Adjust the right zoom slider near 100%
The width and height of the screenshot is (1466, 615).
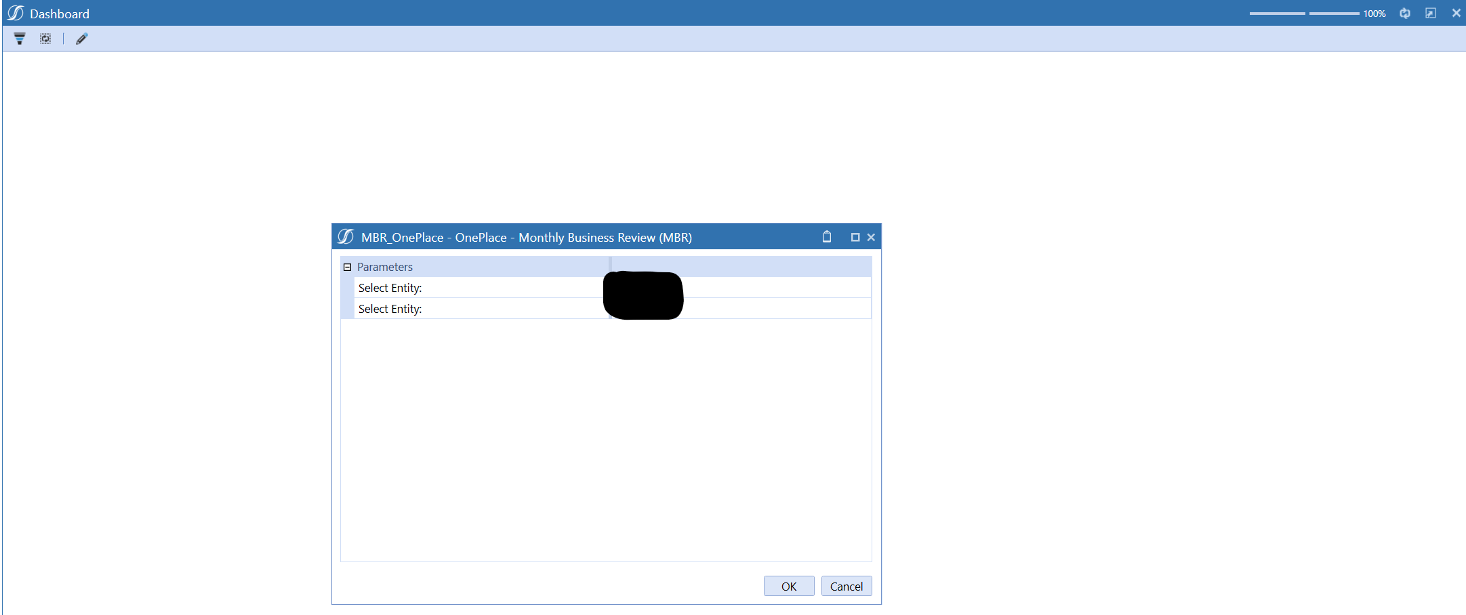[1334, 13]
